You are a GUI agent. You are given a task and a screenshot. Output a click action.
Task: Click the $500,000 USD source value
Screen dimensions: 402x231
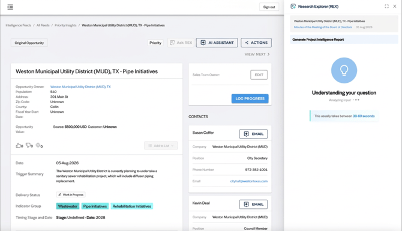click(x=76, y=127)
